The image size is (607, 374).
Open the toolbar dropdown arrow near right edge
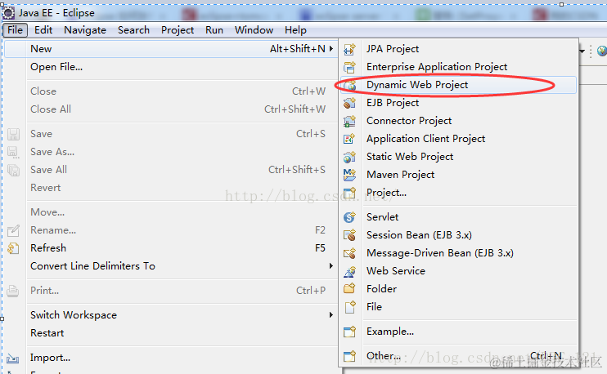(582, 51)
